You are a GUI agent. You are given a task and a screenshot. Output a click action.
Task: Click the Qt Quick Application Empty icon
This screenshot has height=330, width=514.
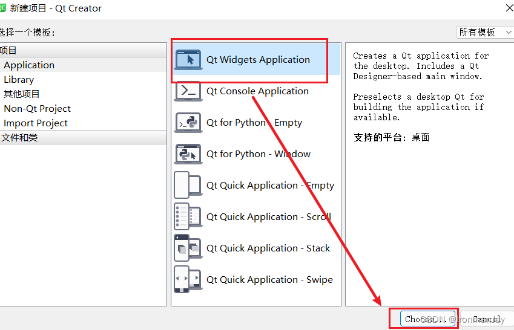coord(188,185)
